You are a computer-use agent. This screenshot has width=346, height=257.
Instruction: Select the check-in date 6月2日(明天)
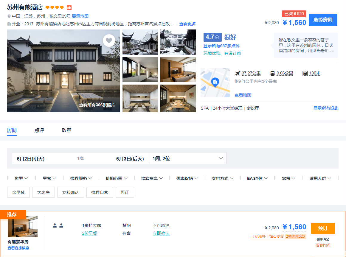(x=31, y=159)
